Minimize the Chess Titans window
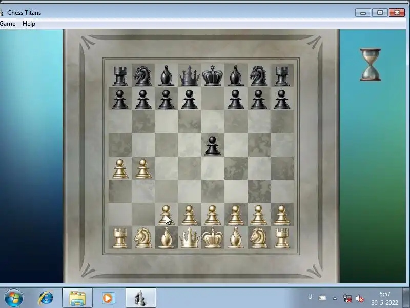Viewport: 410px width, 308px height. [363, 12]
